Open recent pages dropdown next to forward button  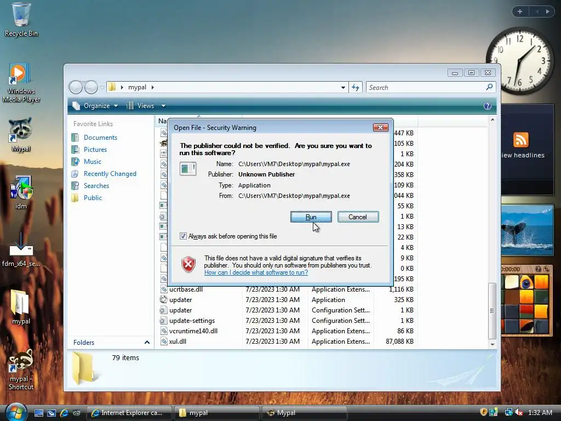tap(102, 87)
